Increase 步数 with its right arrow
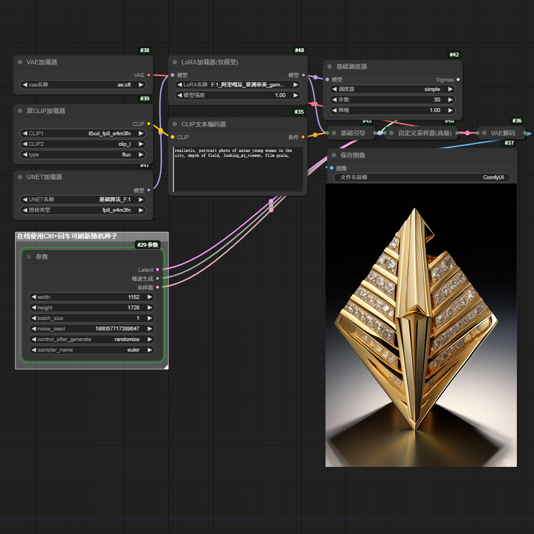Image resolution: width=534 pixels, height=534 pixels. [450, 100]
